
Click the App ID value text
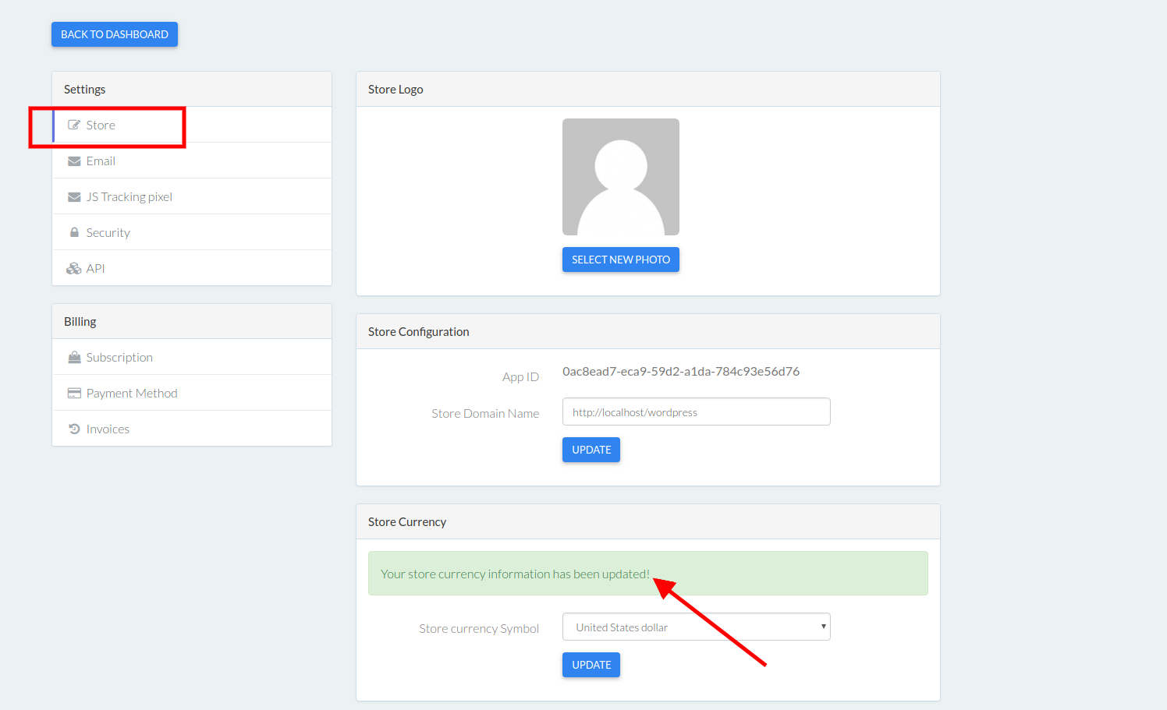pyautogui.click(x=681, y=371)
